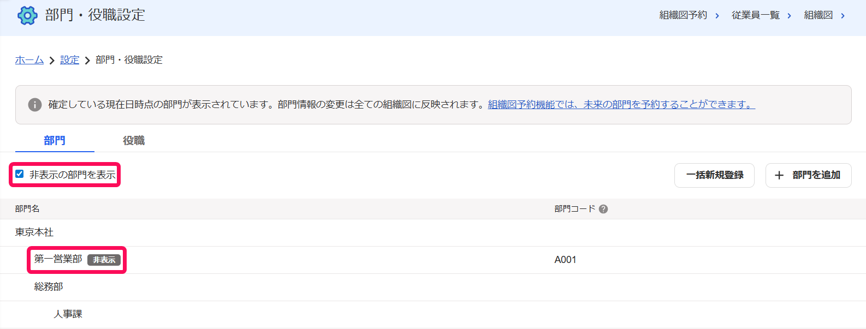Screen dimensions: 866x329
Task: Click the 非表示 badge on 第一営業部
Action: point(104,260)
